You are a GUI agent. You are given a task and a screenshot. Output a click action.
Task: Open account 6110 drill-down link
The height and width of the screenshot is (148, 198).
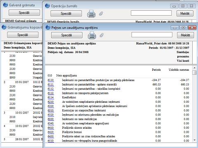point(51,80)
